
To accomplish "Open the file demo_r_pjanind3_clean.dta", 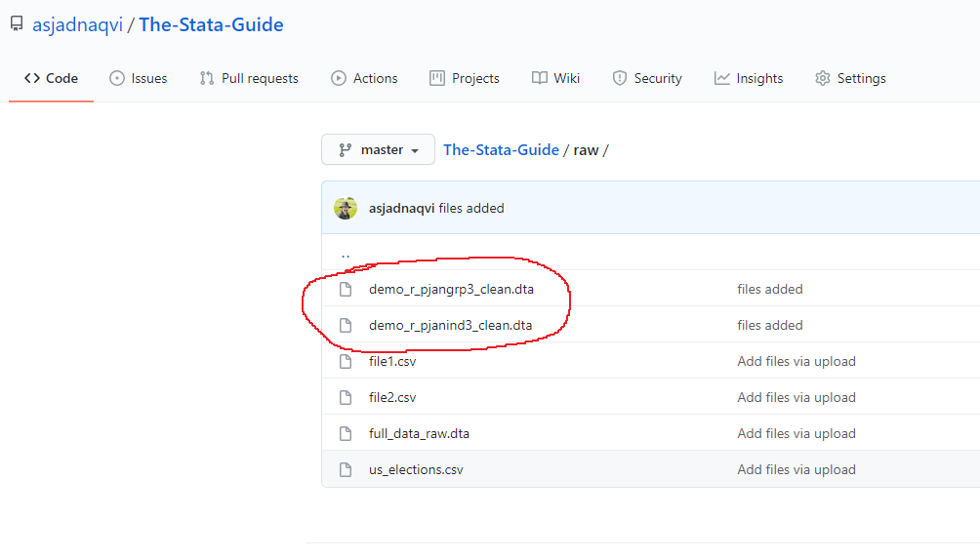I will tap(451, 326).
